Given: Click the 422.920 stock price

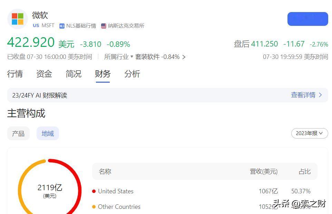Looking at the screenshot, I should pos(31,42).
